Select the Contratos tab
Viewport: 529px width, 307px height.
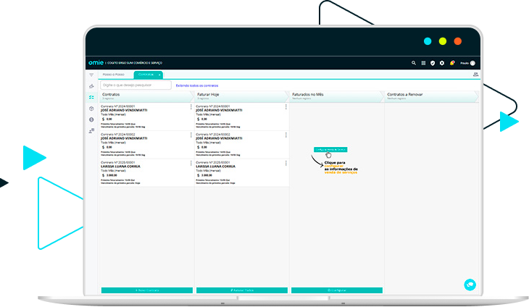click(x=146, y=75)
